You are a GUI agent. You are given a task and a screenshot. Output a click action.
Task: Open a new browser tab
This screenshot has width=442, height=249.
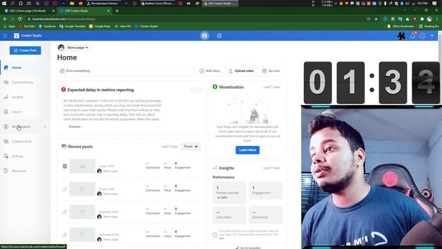click(117, 11)
